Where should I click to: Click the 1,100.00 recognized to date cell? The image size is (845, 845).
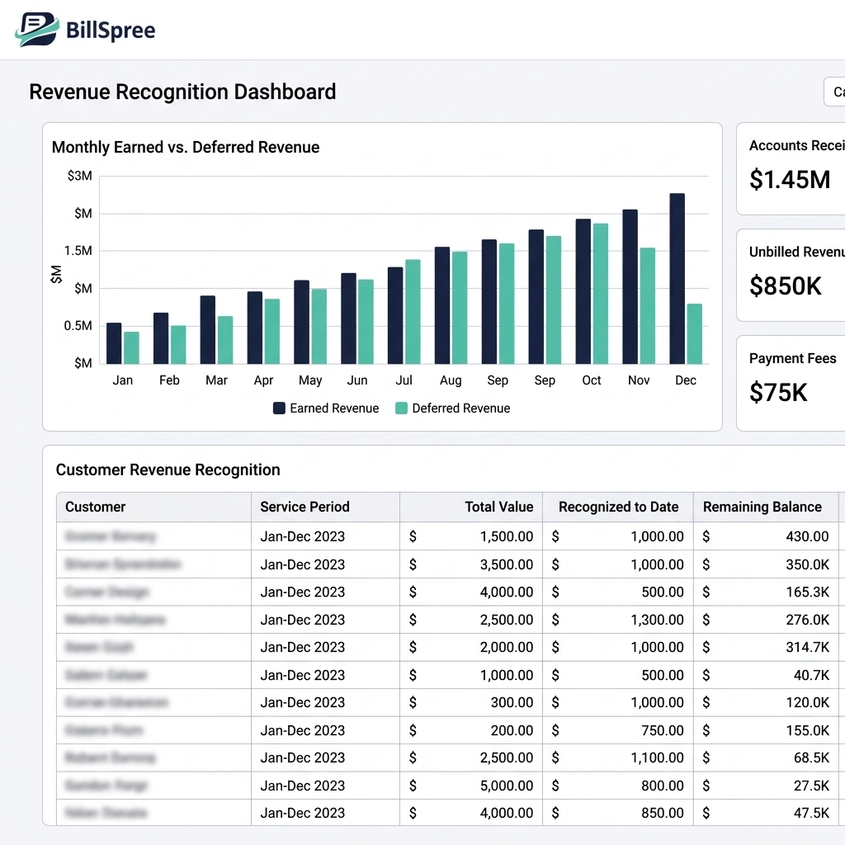coord(617,758)
